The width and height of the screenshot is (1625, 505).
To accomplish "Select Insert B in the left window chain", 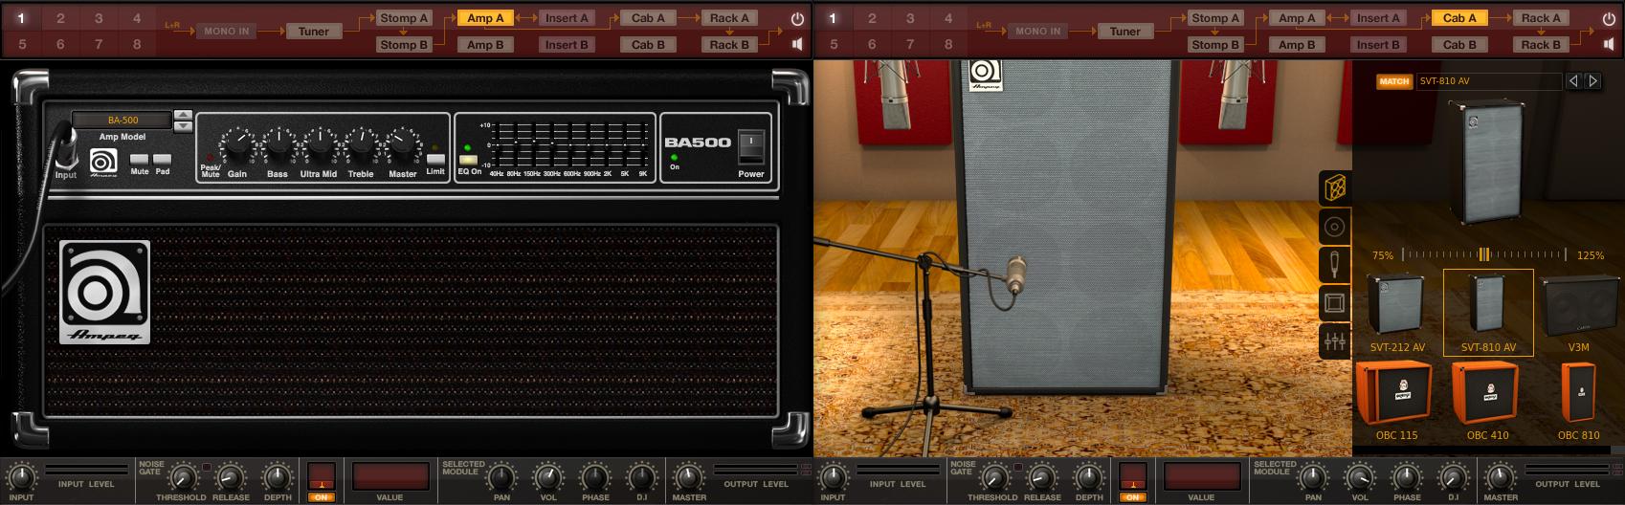I will coord(567,44).
